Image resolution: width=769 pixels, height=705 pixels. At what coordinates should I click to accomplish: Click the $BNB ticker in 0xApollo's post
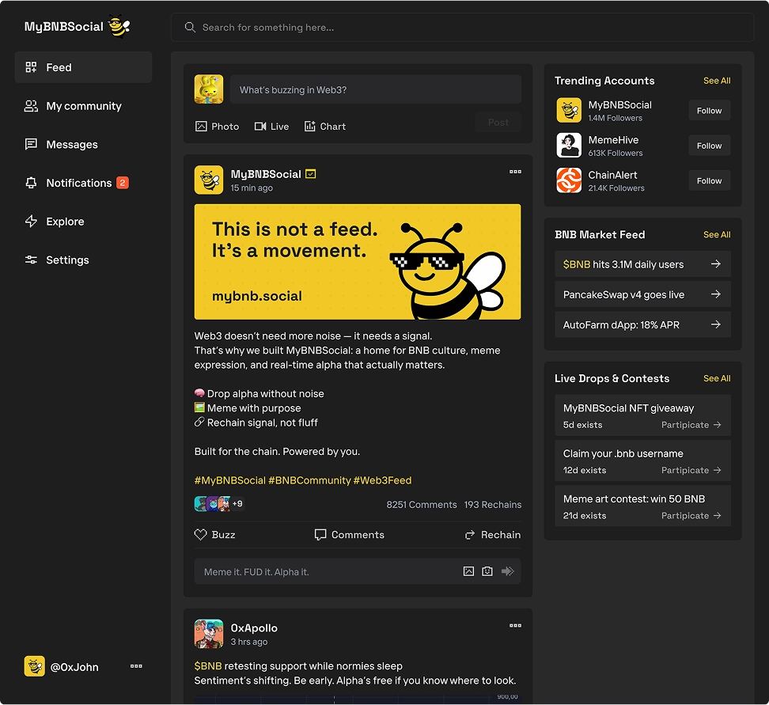[208, 666]
